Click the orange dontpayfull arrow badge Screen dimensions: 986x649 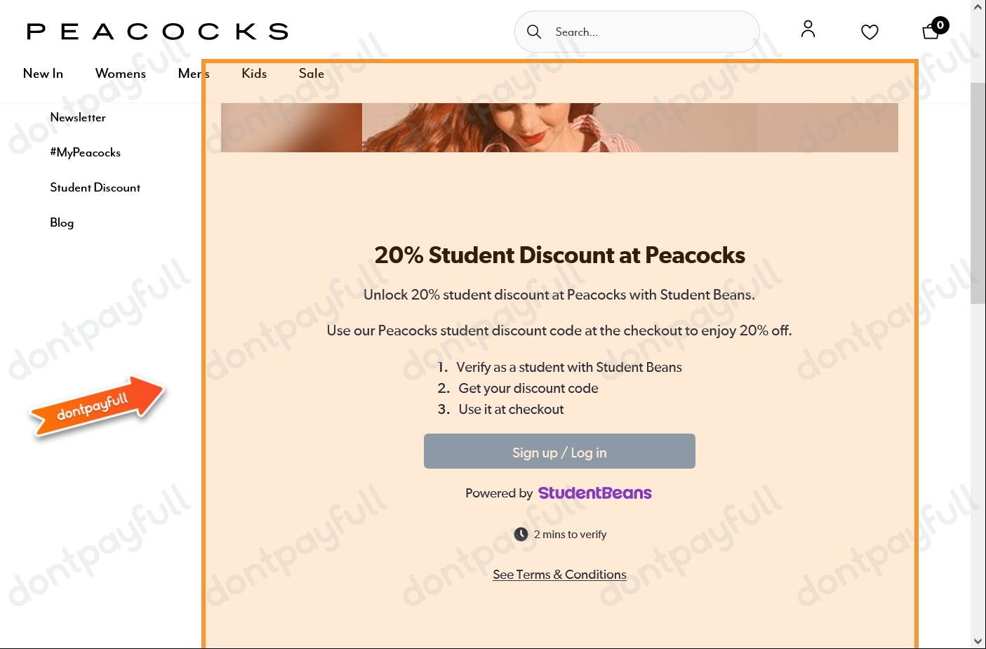(97, 407)
